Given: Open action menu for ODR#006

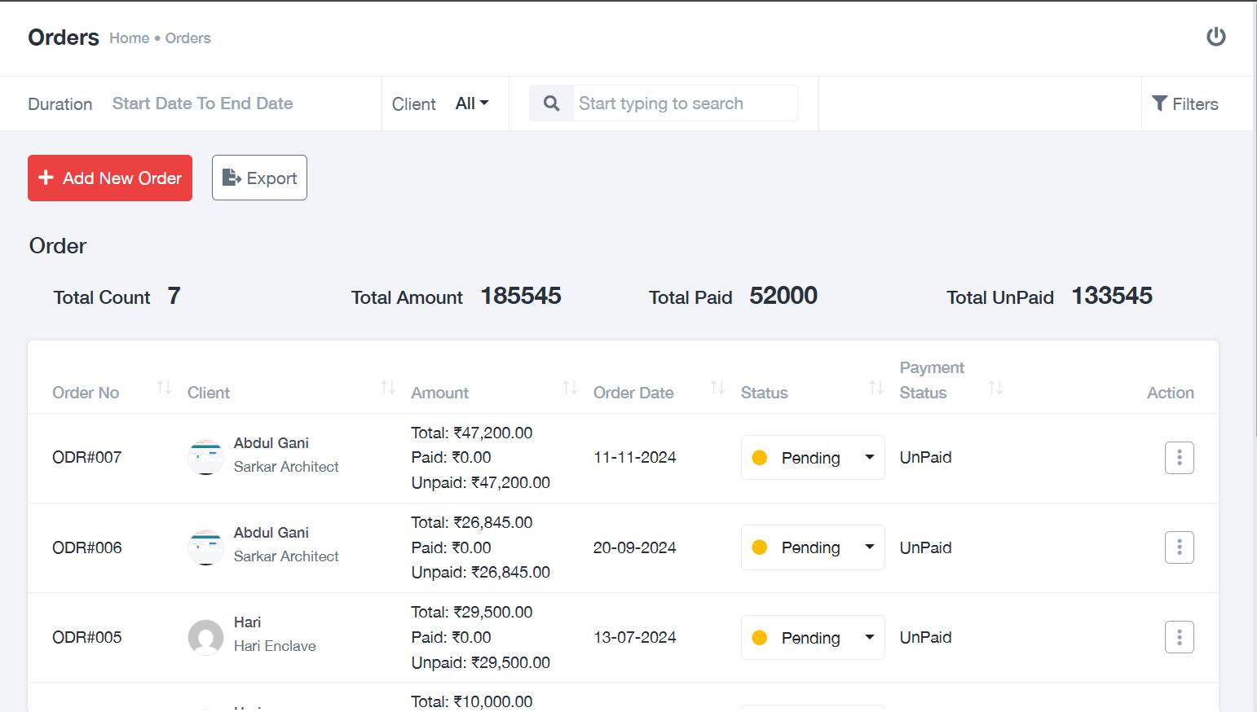Looking at the screenshot, I should point(1179,547).
